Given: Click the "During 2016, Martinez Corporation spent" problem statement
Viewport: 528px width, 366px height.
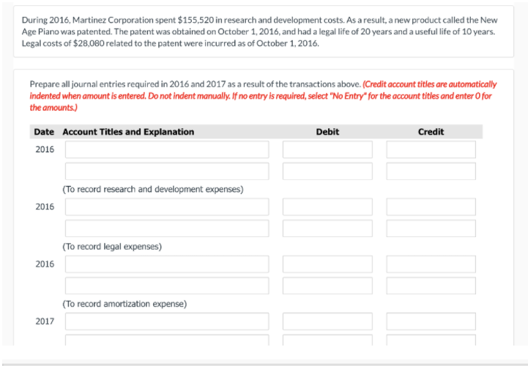Looking at the screenshot, I should [259, 31].
